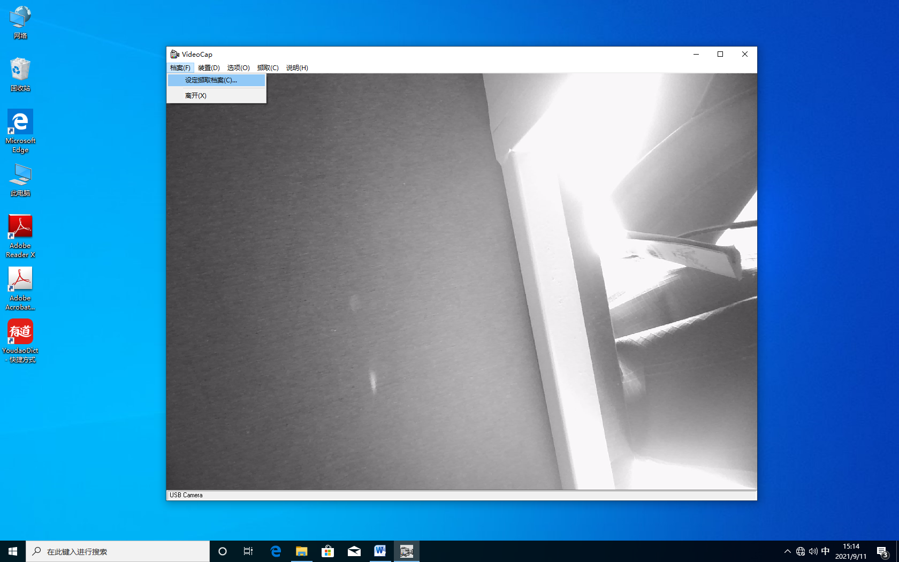Select the 此电脑 desktop icon

[x=20, y=180]
